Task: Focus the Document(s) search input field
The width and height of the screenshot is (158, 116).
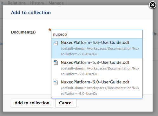Action: (x=97, y=34)
